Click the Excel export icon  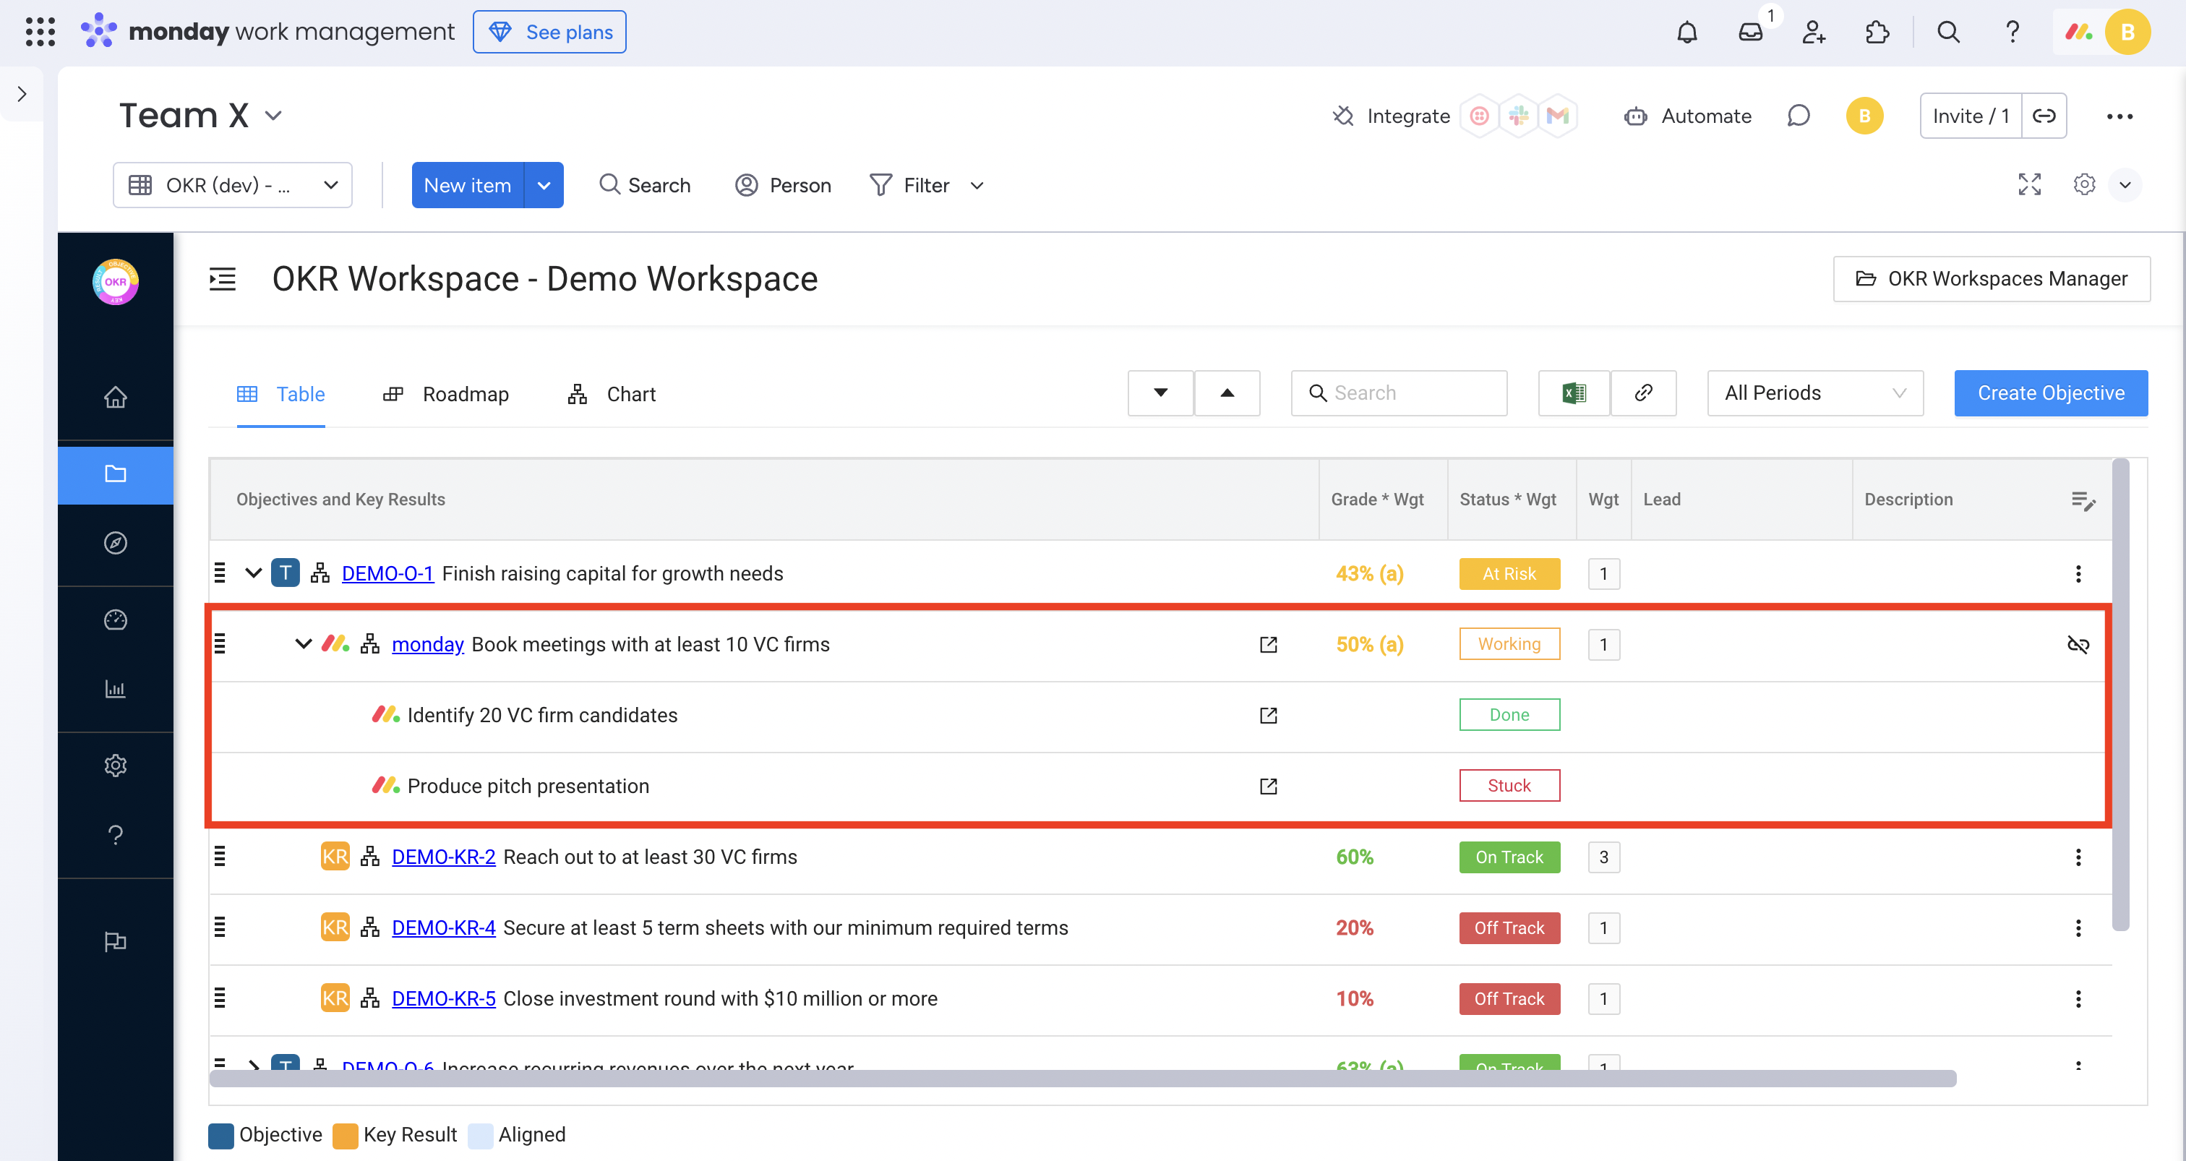click(1573, 393)
